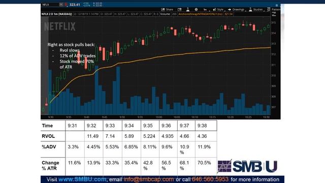Click the 646.560.5953 phone number
The image size is (325, 183).
click(210, 179)
